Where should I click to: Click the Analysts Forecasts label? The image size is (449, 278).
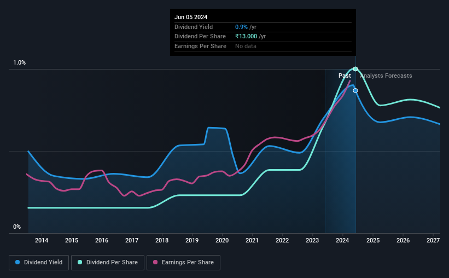pos(386,76)
